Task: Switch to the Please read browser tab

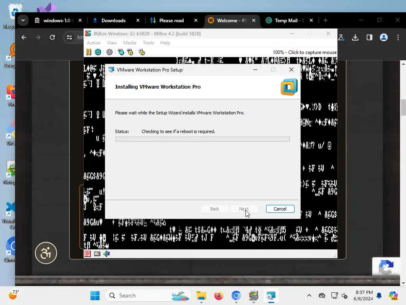Action: pos(171,20)
